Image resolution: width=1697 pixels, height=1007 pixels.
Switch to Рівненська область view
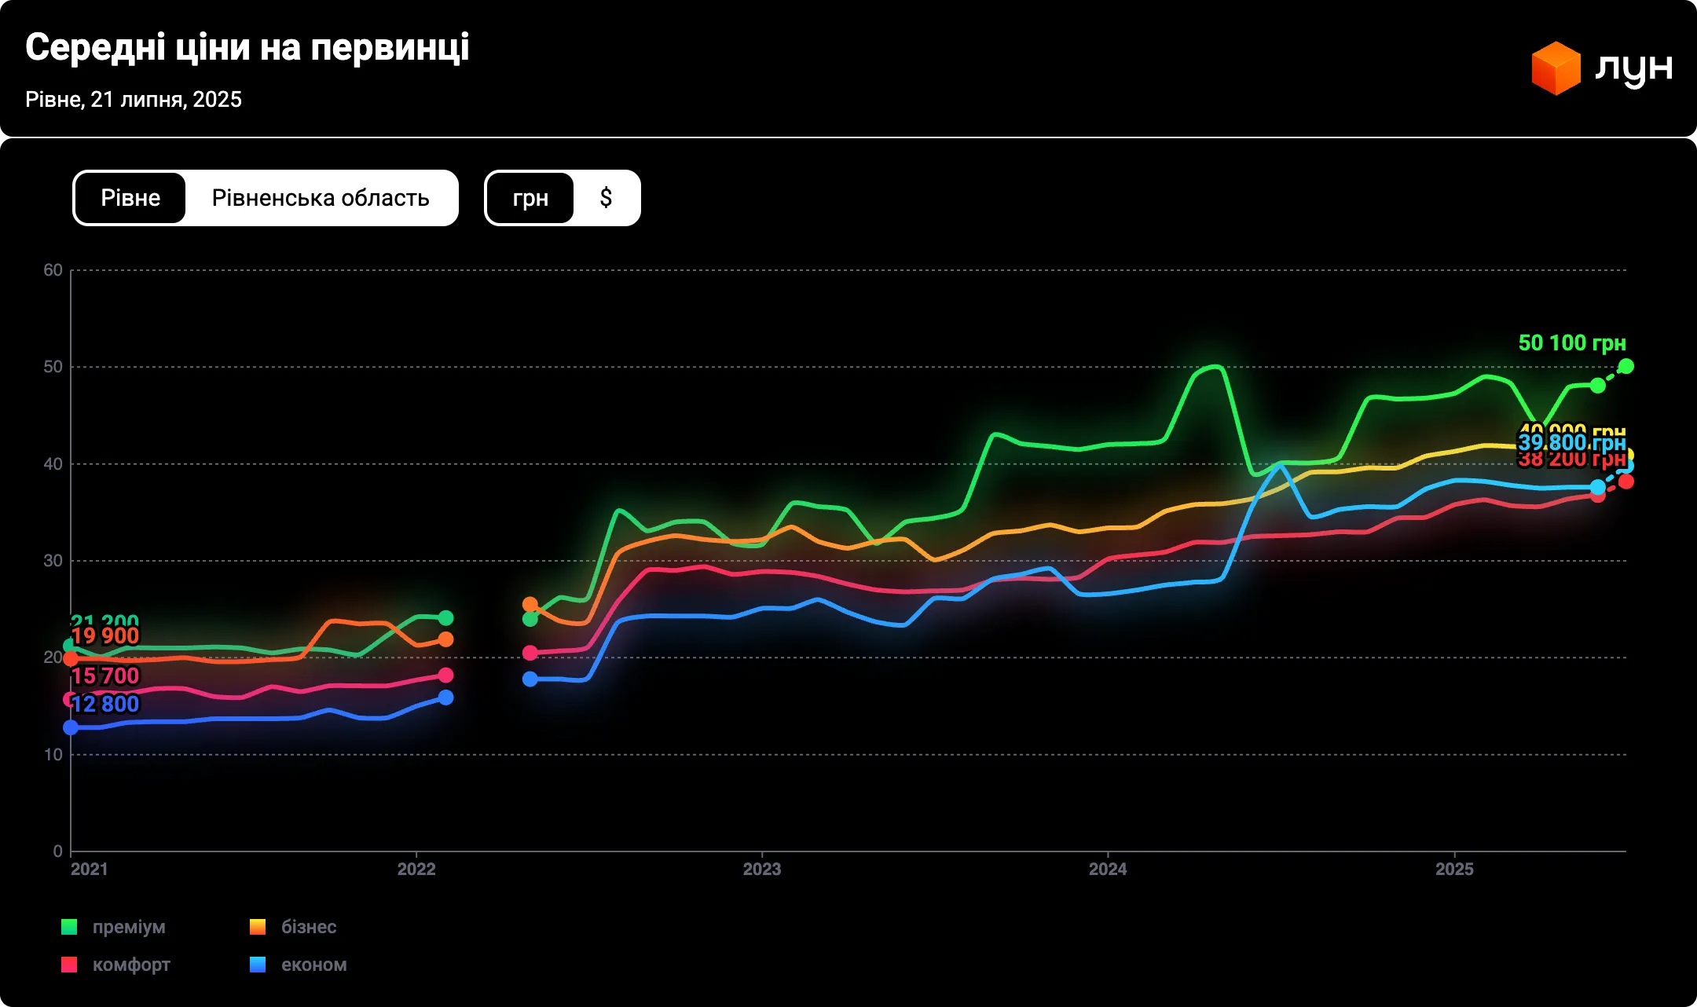coord(321,198)
